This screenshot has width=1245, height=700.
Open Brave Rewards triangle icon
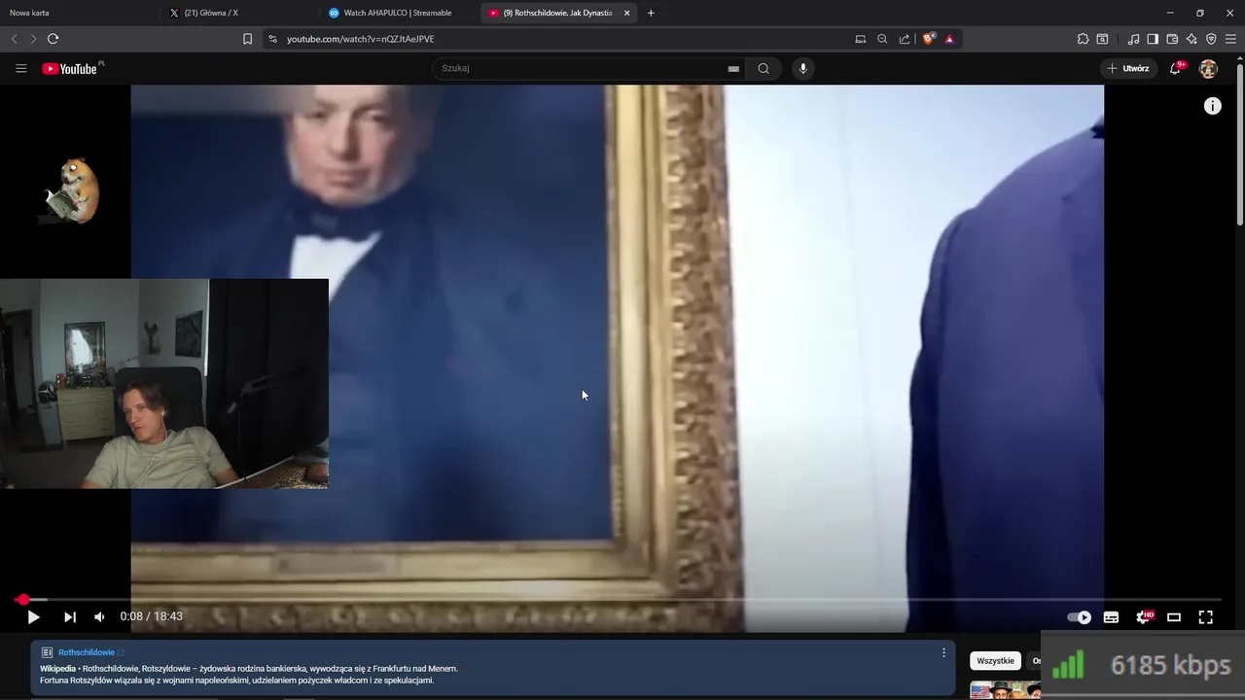(949, 39)
